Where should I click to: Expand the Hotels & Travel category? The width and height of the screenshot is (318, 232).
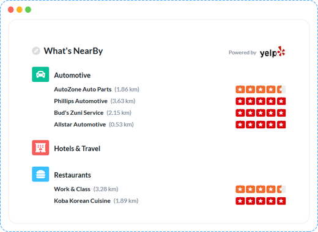tap(77, 148)
